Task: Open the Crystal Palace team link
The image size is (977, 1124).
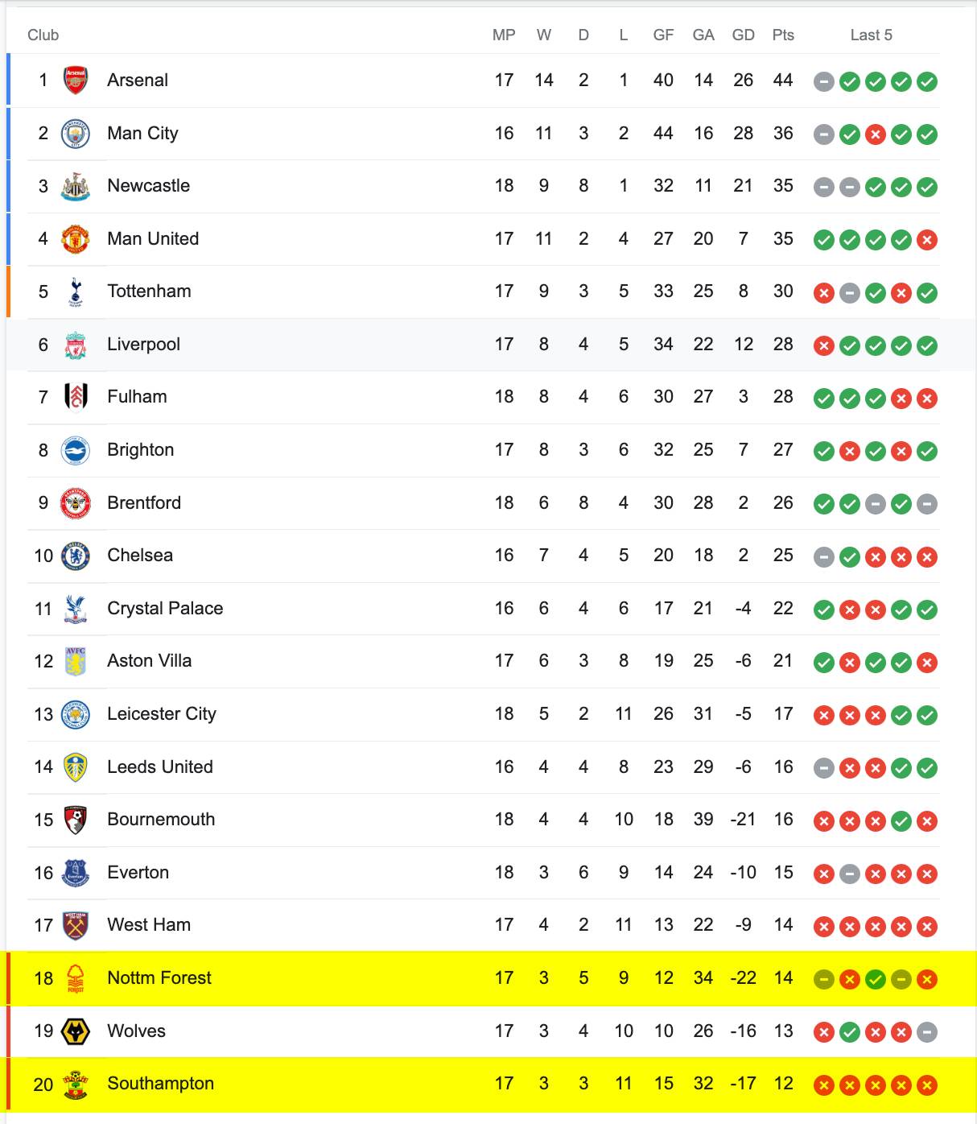Action: [x=165, y=609]
